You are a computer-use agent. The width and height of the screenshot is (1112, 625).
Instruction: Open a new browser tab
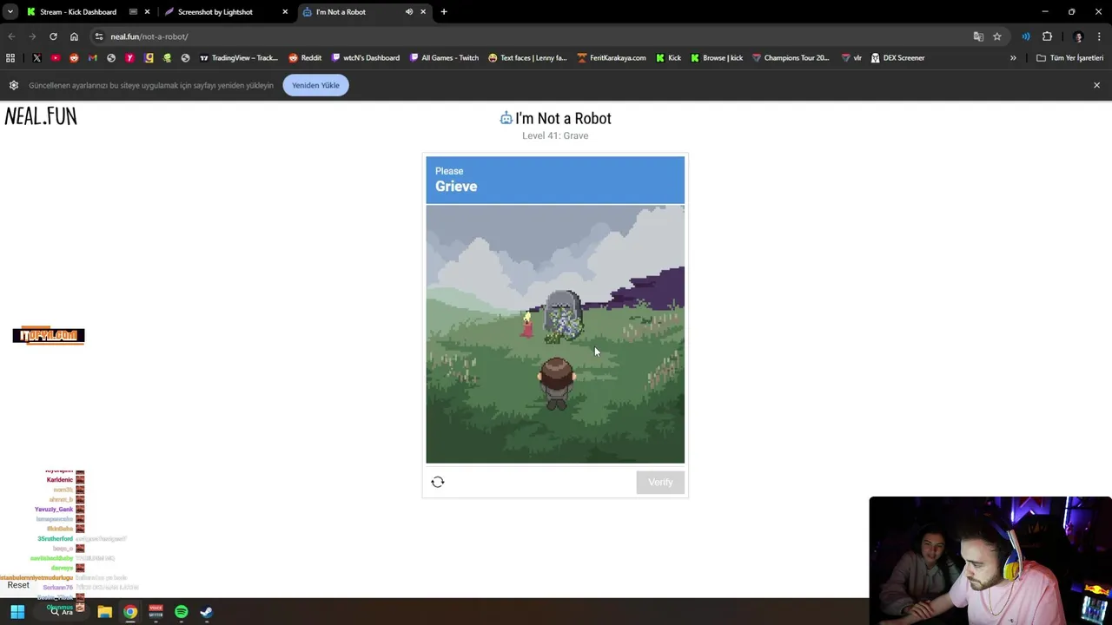coord(444,12)
